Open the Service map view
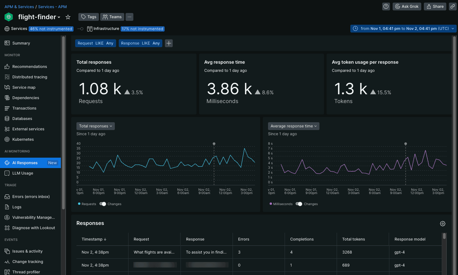 [x=24, y=87]
